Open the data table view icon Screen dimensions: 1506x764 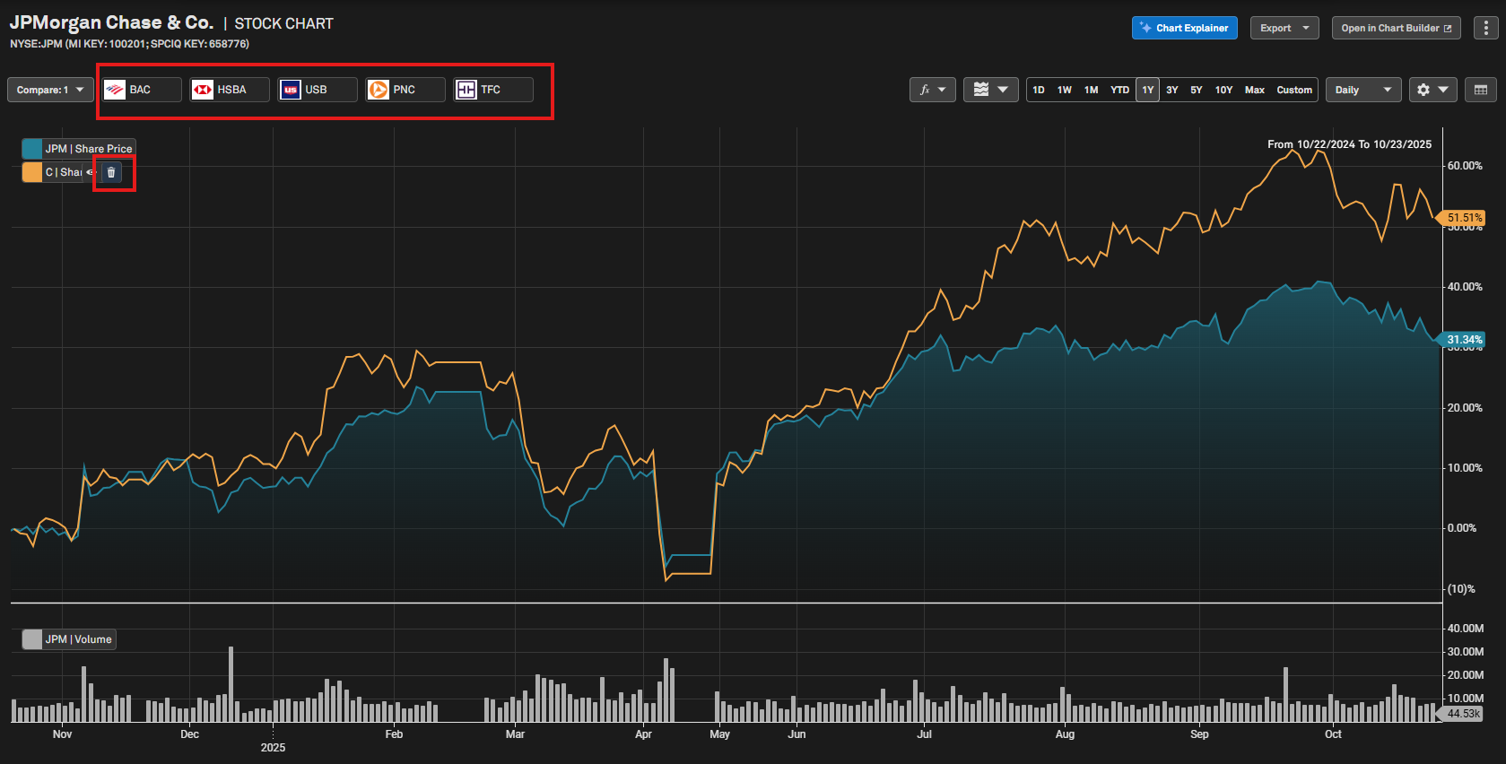click(x=1481, y=90)
